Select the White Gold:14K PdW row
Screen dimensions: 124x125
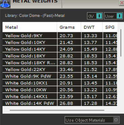60,103
